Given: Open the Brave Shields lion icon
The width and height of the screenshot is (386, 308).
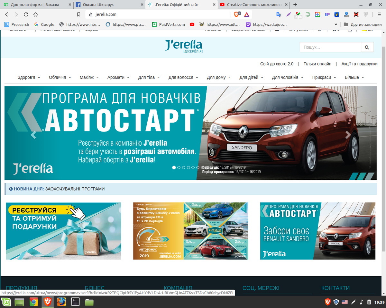Looking at the screenshot, I should coord(237,14).
